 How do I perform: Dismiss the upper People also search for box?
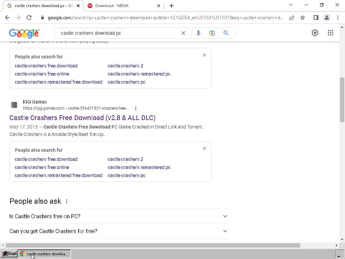click(x=205, y=55)
